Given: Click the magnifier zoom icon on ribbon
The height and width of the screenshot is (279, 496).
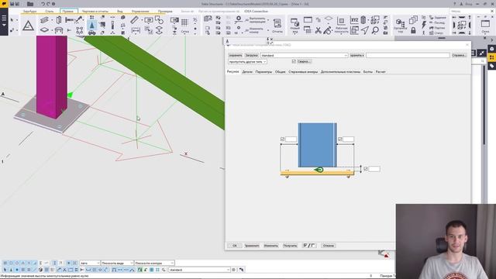Looking at the screenshot, I should tap(375, 30).
